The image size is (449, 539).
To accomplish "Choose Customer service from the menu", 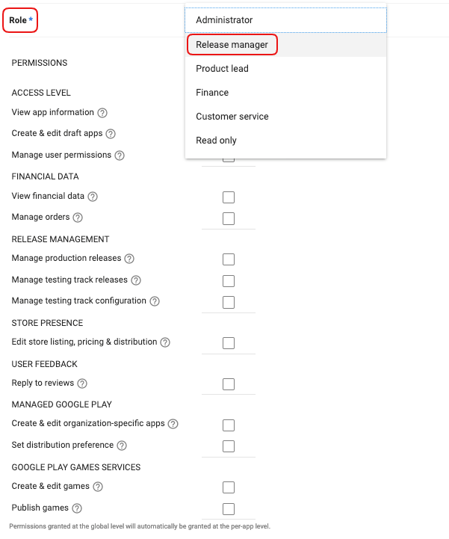I will pyautogui.click(x=232, y=117).
